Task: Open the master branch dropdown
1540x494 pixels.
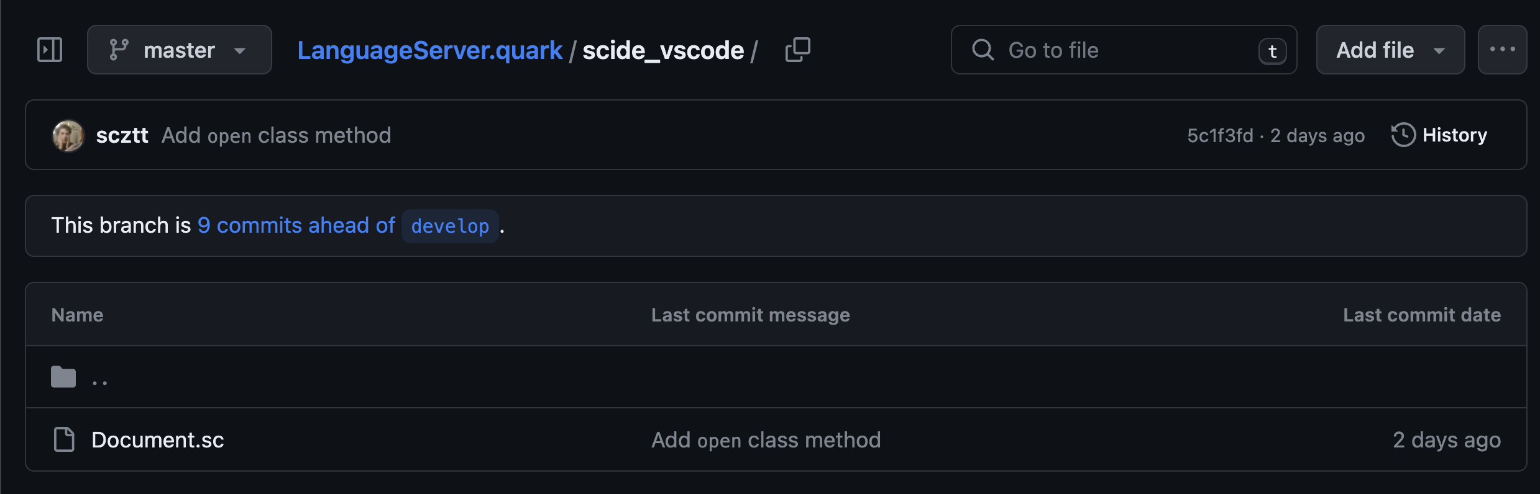Action: pos(179,50)
